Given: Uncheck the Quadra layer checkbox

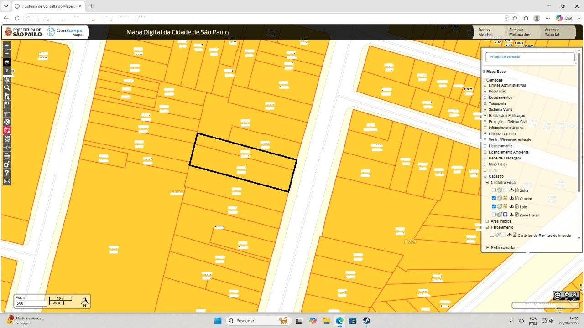Looking at the screenshot, I should (x=494, y=198).
